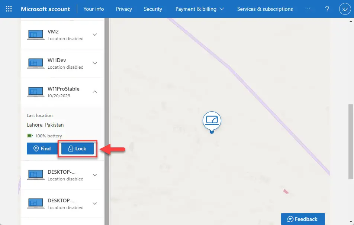Click Location disabled under VM2
Viewport: 354px width, 225px height.
65,39
